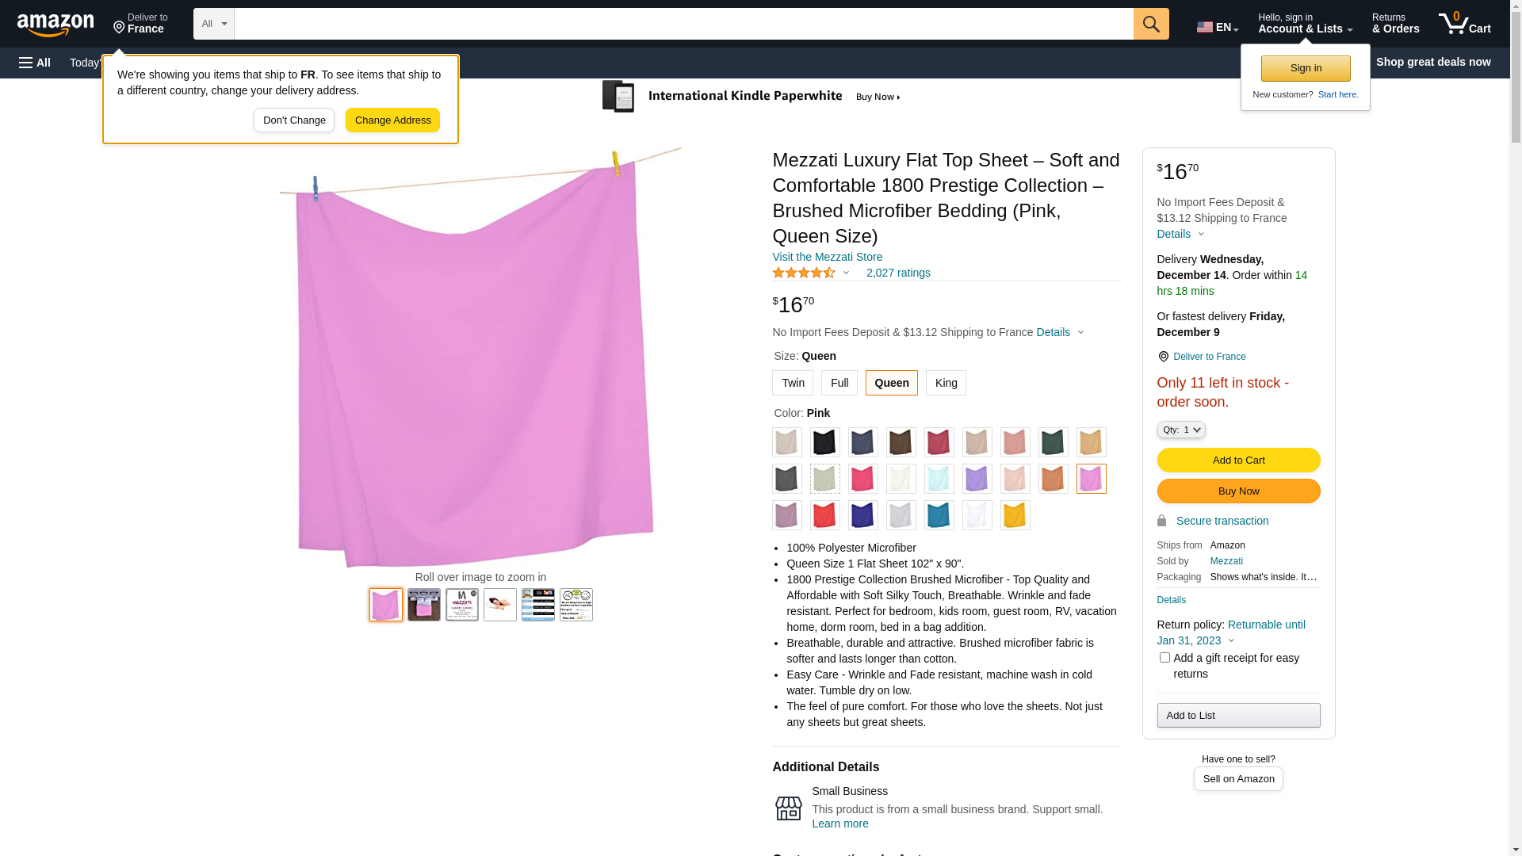
Task: Click the search magnifier button
Action: pos(1151,24)
